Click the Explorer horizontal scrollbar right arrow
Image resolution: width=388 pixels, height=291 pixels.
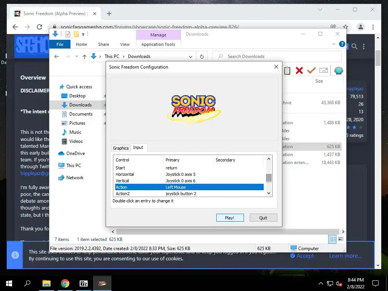tap(343, 232)
